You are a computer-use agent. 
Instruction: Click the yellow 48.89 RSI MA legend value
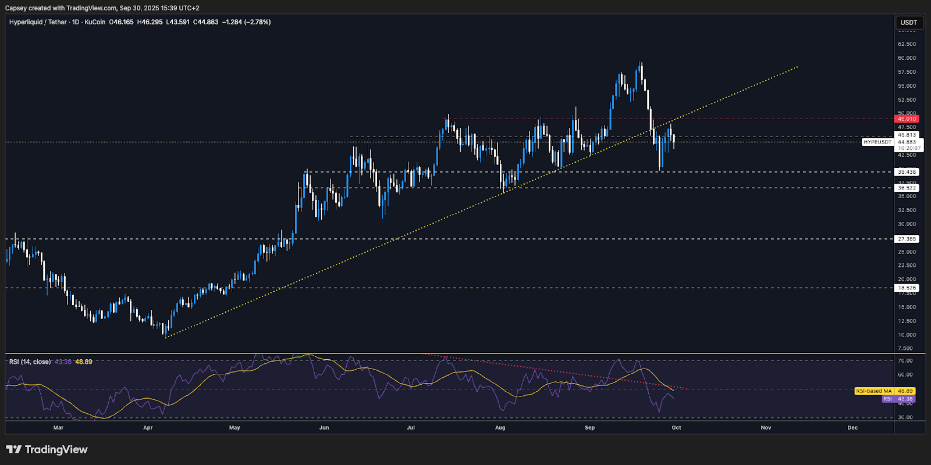point(84,362)
